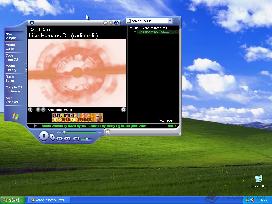Open the Start menu
272x204 pixels.
(13, 200)
